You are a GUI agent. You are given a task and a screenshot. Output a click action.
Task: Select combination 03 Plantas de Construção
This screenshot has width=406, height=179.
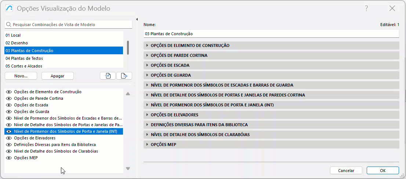[64, 51]
